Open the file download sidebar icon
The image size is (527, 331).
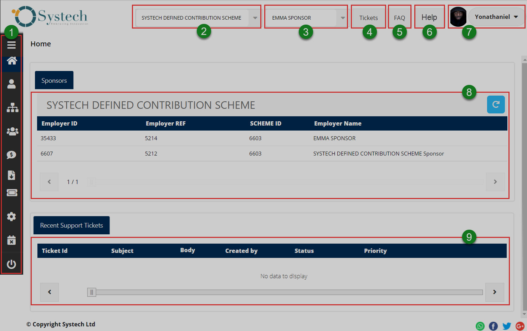(x=11, y=175)
